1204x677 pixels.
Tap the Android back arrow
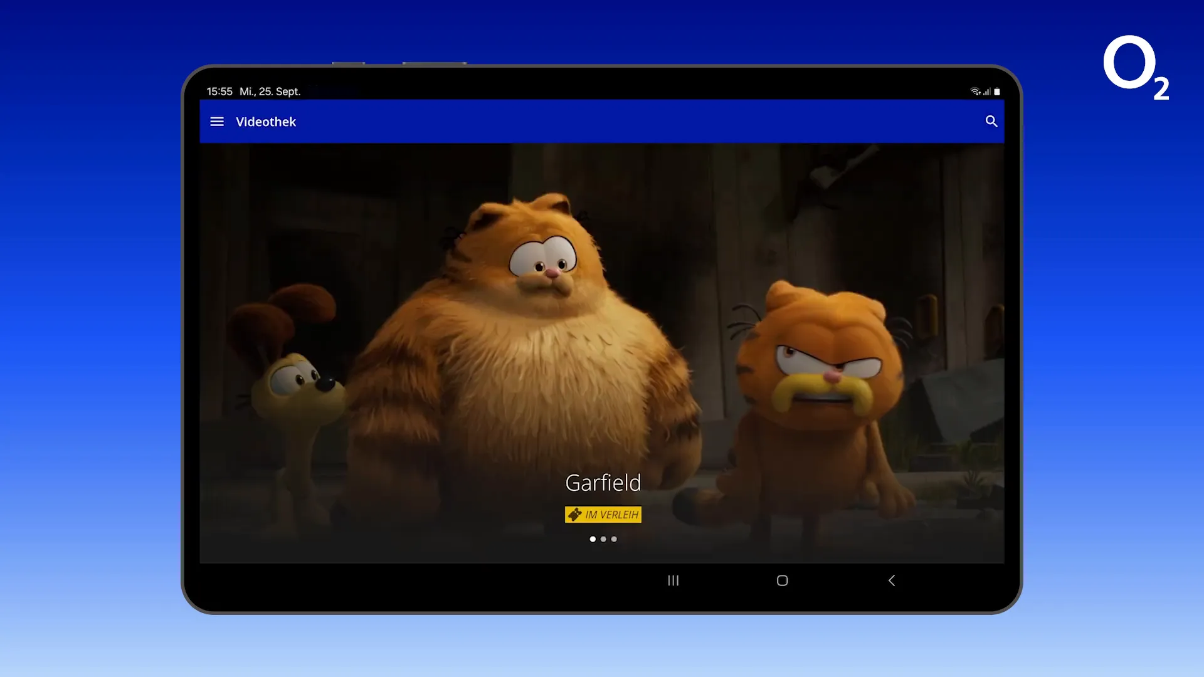pyautogui.click(x=891, y=580)
